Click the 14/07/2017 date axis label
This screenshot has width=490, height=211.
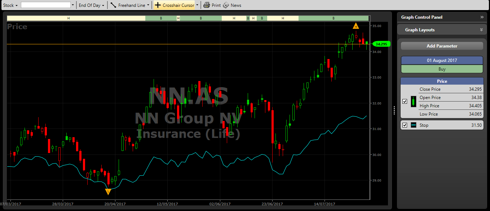(x=325, y=204)
